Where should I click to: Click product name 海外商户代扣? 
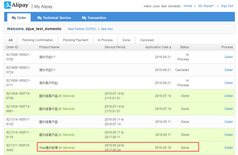click(x=49, y=83)
